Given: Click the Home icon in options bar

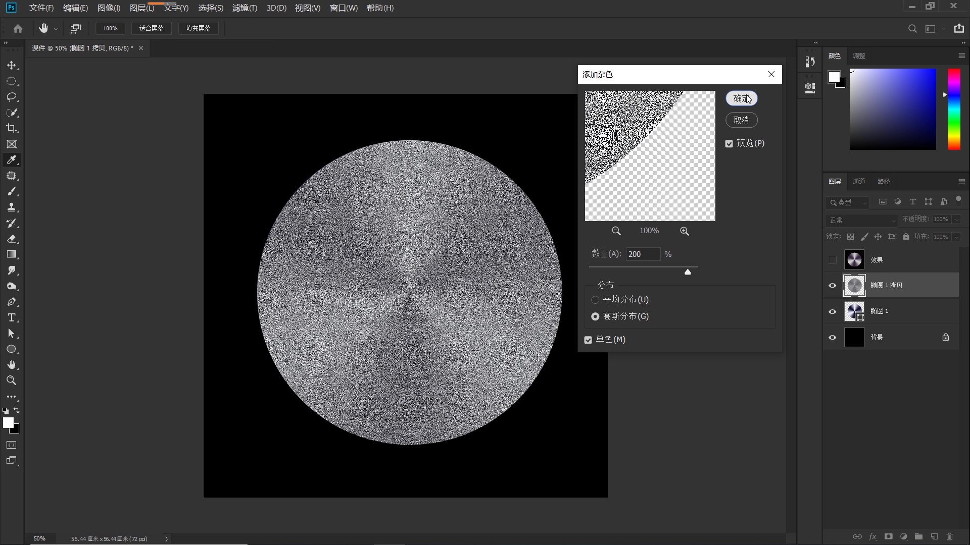Looking at the screenshot, I should (x=18, y=28).
